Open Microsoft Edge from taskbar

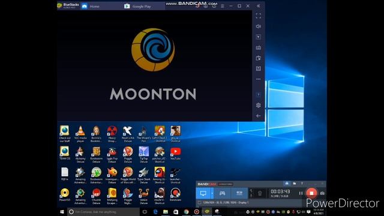point(155,212)
